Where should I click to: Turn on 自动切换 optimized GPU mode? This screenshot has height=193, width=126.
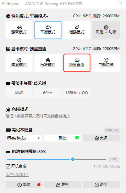tap(106, 63)
